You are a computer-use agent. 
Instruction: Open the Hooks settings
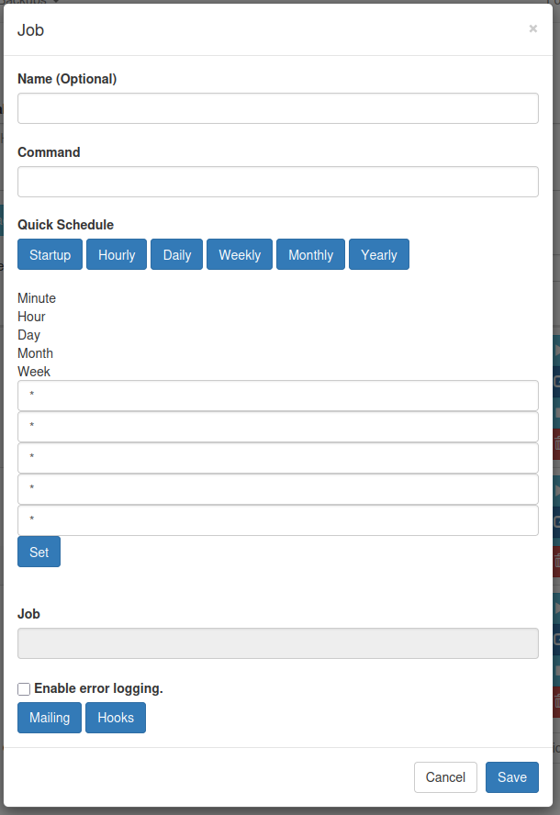click(116, 692)
